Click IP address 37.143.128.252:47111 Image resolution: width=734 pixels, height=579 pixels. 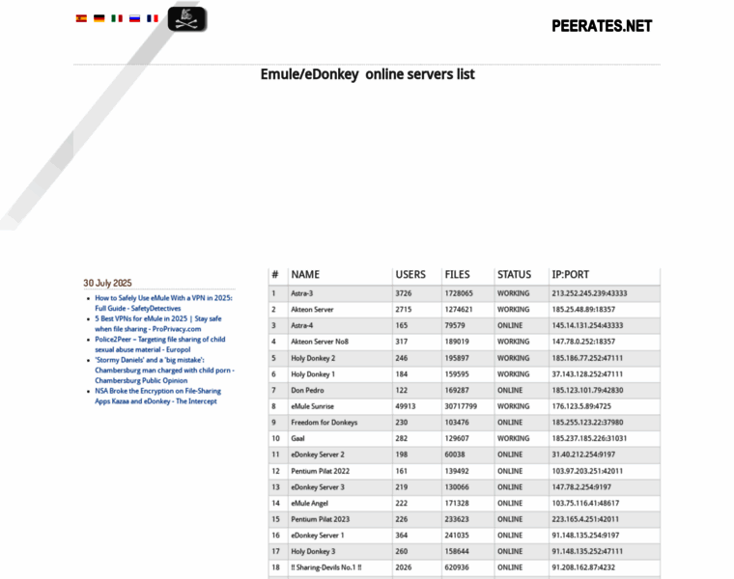[587, 374]
